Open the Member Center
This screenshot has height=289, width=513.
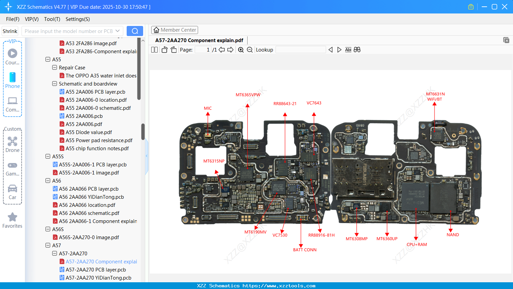tap(174, 30)
